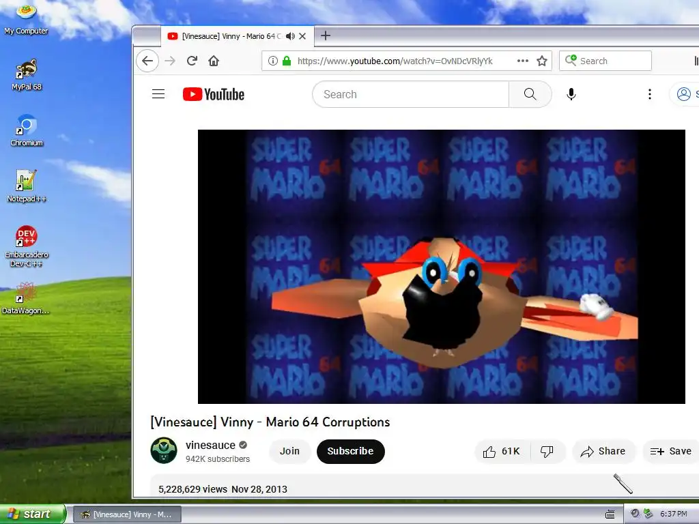This screenshot has width=699, height=524.
Task: Mute the tab via speaker icon
Action: point(290,36)
